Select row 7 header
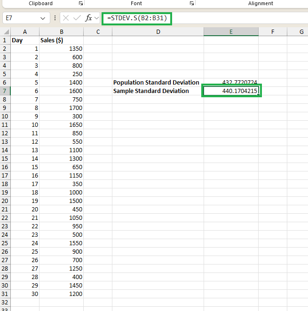This screenshot has height=311, width=308. 5,91
